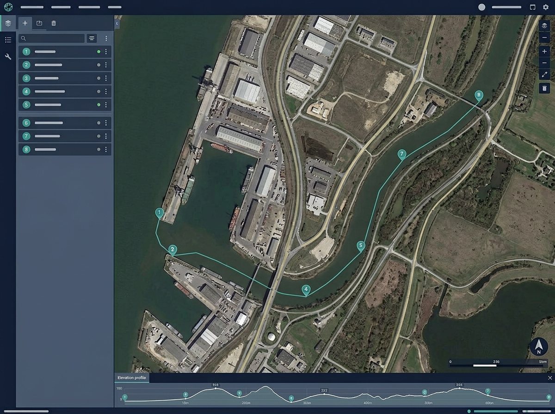Image resolution: width=555 pixels, height=414 pixels.
Task: Toggle status dot of waypoint 2
Action: (99, 65)
